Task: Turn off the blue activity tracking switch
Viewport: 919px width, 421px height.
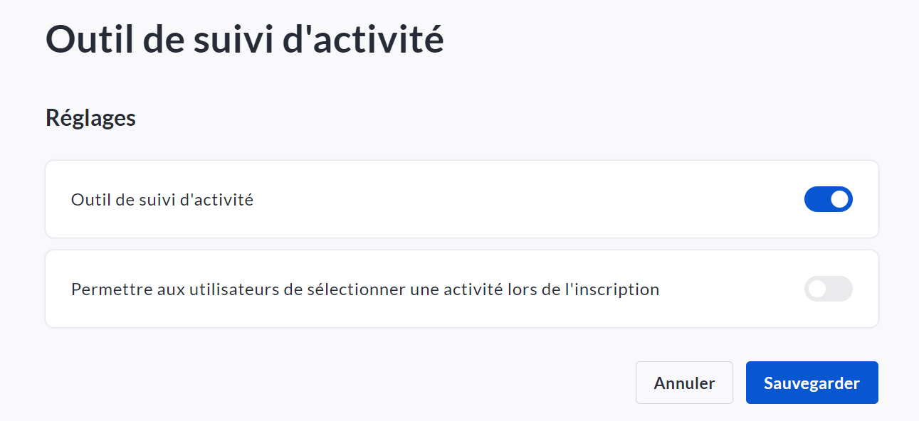Action: click(828, 199)
